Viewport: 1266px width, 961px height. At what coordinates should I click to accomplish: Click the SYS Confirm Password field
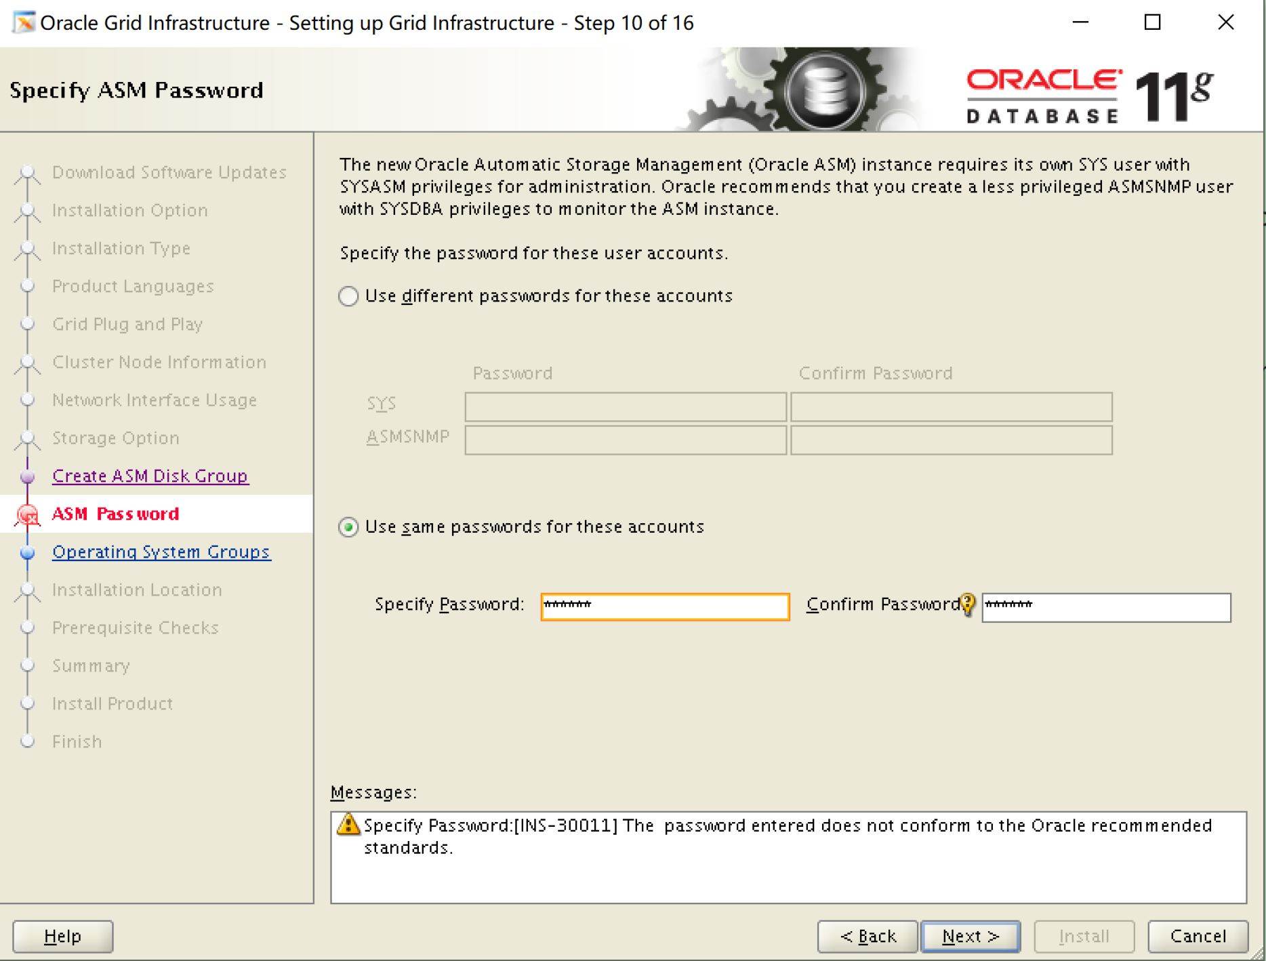(x=952, y=407)
